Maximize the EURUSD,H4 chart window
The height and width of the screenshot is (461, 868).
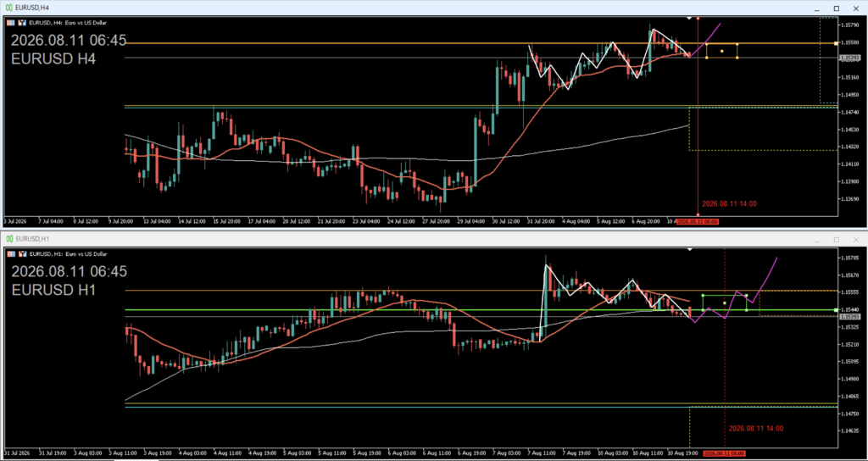837,8
